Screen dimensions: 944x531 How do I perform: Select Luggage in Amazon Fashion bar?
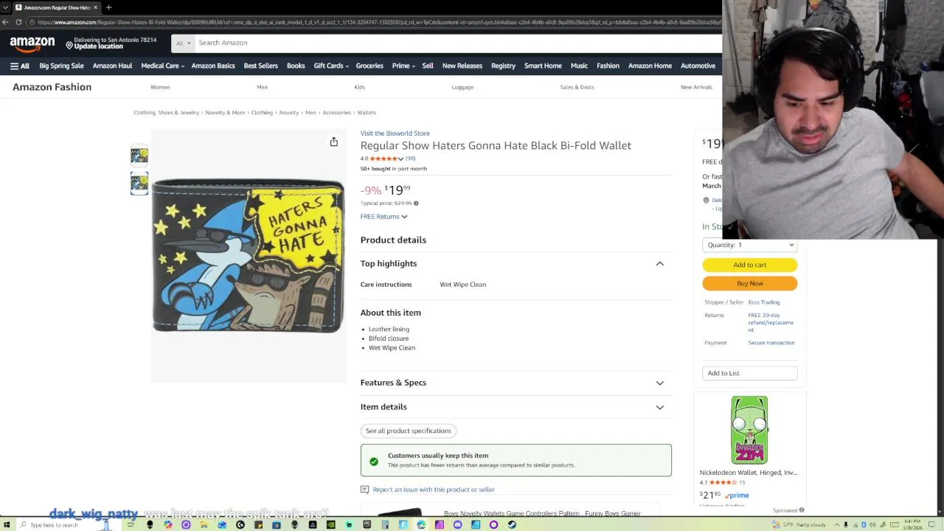[x=462, y=87]
